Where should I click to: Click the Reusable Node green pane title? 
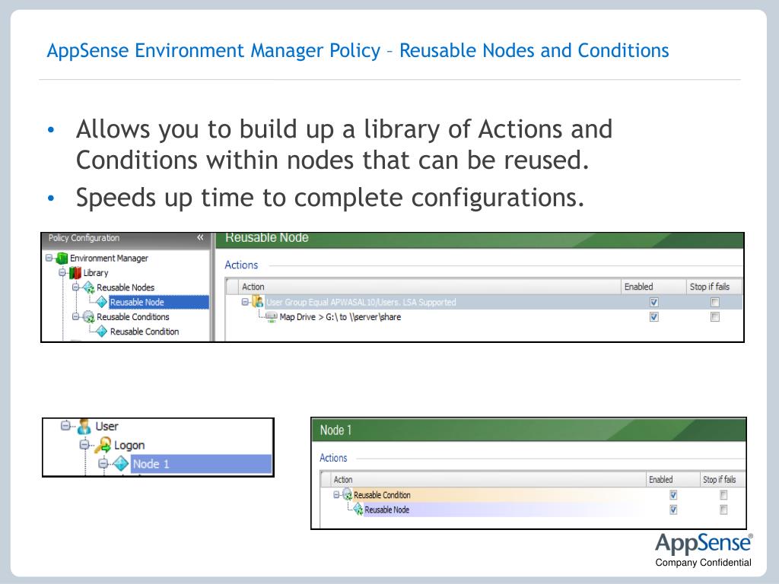pyautogui.click(x=267, y=238)
